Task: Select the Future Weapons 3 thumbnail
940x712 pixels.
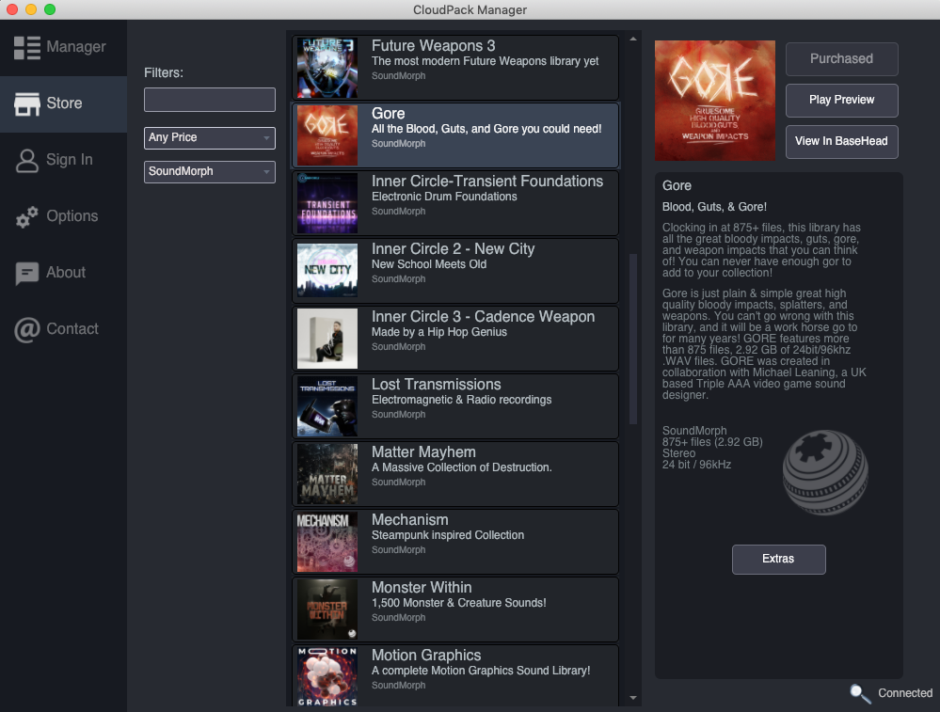Action: pos(327,68)
